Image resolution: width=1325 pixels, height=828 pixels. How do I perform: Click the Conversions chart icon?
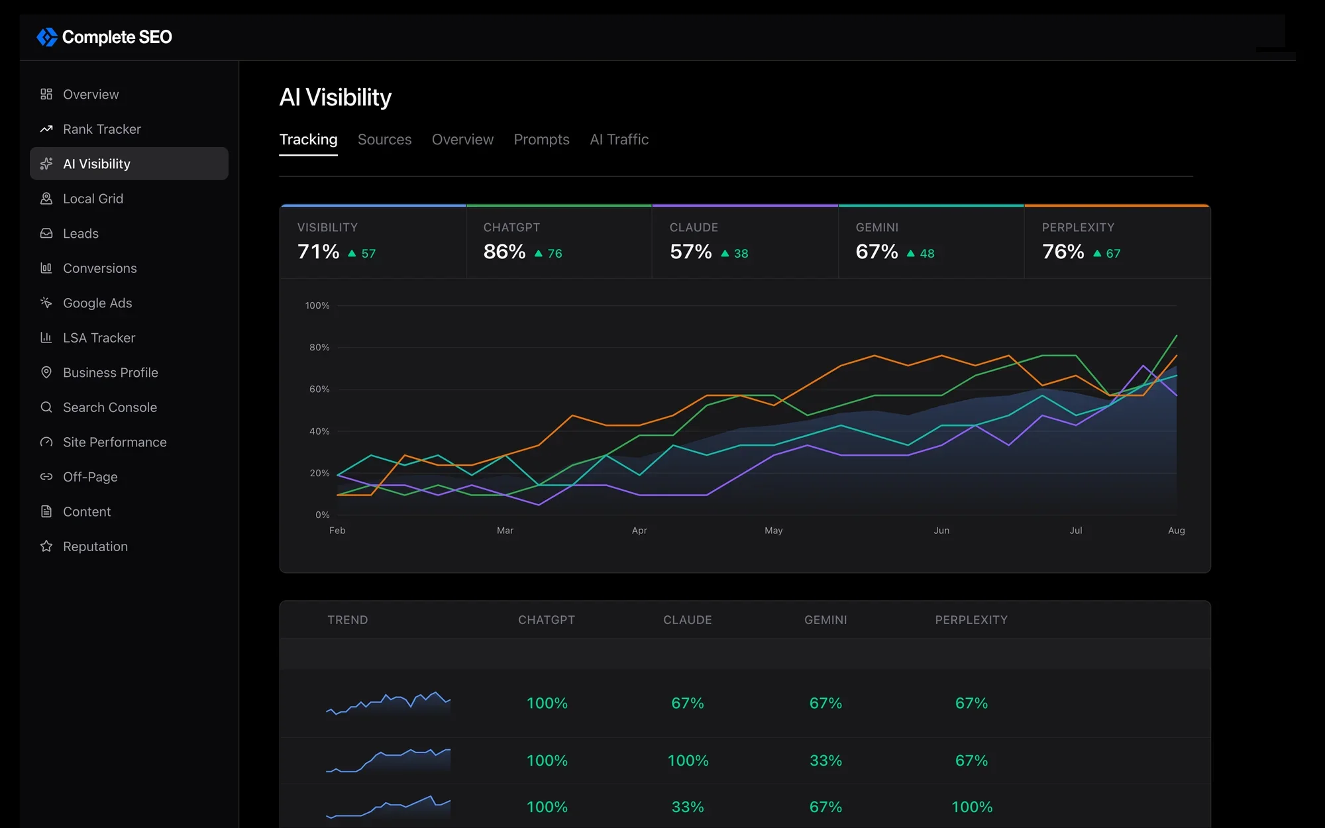46,268
